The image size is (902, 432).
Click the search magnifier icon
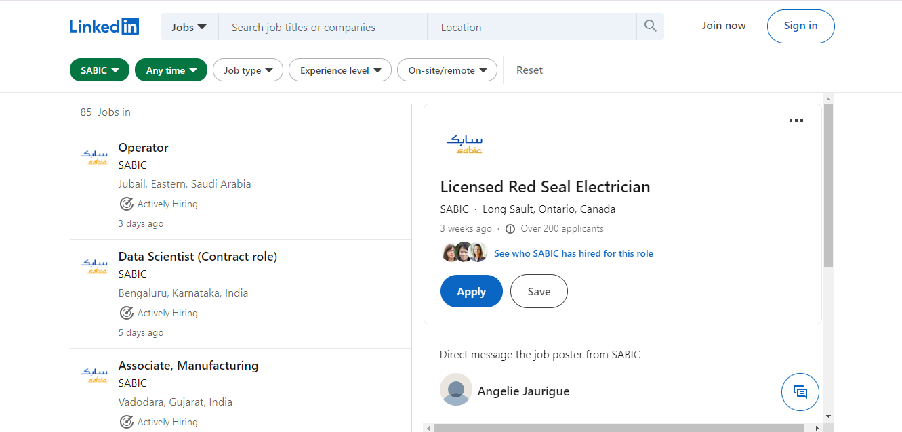point(650,26)
